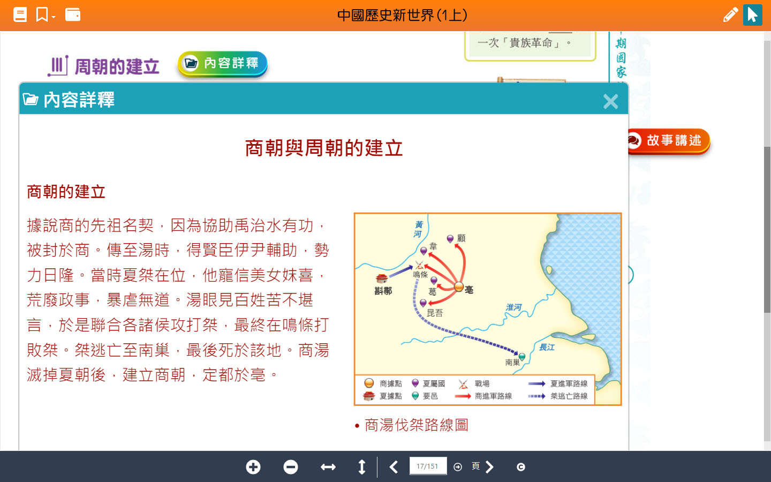
Task: Click the wallet resources icon
Action: 73,14
